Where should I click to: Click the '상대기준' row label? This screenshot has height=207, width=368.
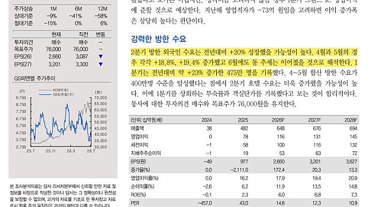23,16
